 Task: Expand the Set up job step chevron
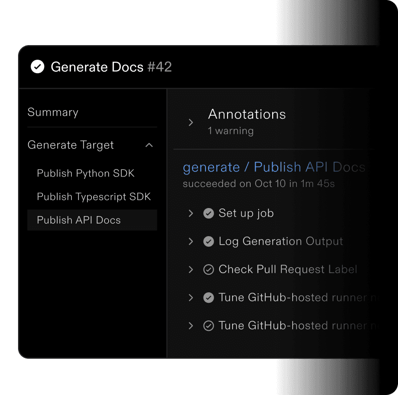[190, 214]
